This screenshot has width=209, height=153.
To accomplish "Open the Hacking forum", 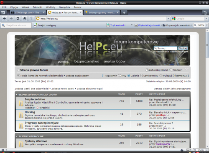I will click(30, 112).
